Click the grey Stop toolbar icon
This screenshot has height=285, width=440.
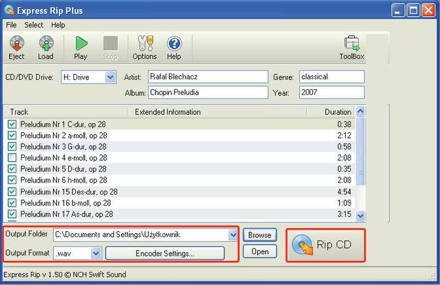(111, 43)
